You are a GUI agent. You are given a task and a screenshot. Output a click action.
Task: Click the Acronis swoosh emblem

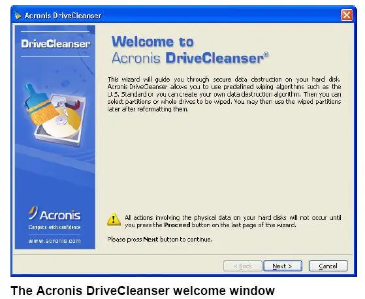pyautogui.click(x=33, y=212)
